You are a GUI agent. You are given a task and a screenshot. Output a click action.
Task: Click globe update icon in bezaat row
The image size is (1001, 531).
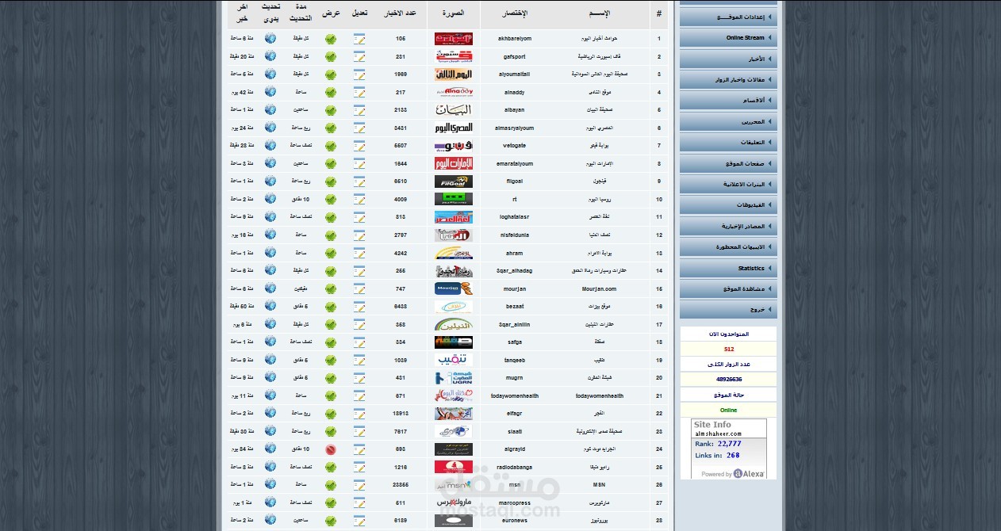click(270, 306)
